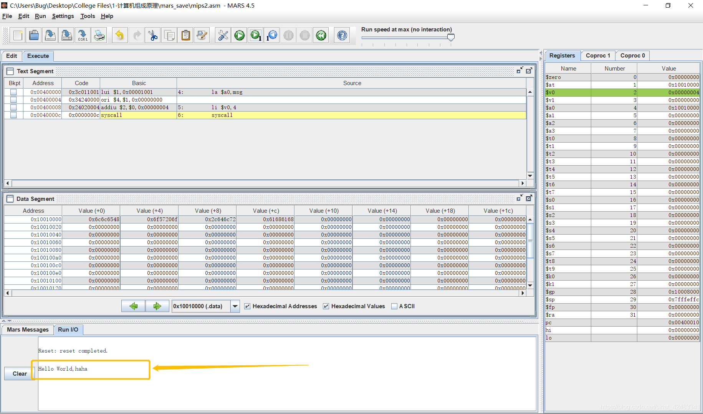Open the Tools menu
The width and height of the screenshot is (703, 414).
(x=88, y=16)
